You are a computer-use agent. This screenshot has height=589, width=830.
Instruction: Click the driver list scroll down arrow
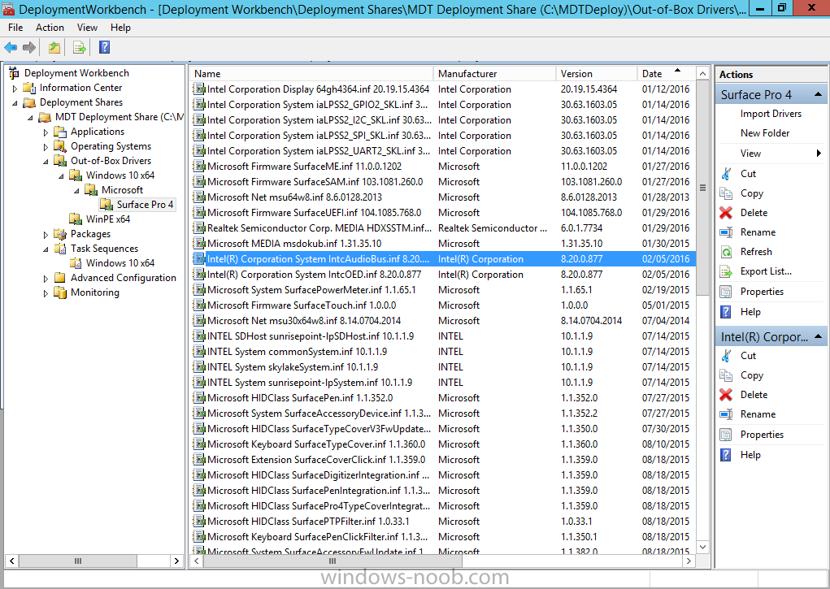pyautogui.click(x=702, y=547)
